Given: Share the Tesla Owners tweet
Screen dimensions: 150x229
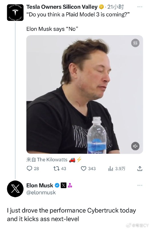Looking at the screenshot, I should [140, 169].
